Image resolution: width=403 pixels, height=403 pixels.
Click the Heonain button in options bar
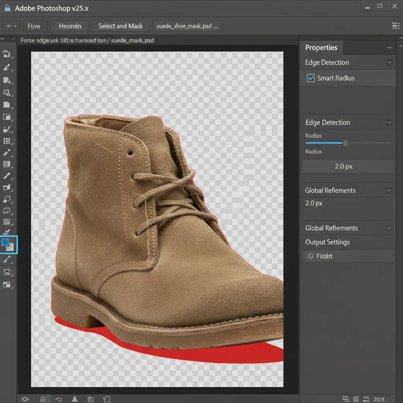tap(70, 26)
